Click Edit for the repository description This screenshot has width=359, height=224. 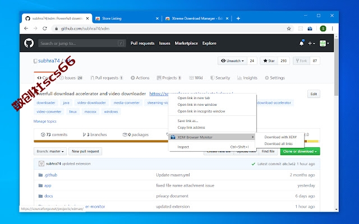click(x=314, y=94)
